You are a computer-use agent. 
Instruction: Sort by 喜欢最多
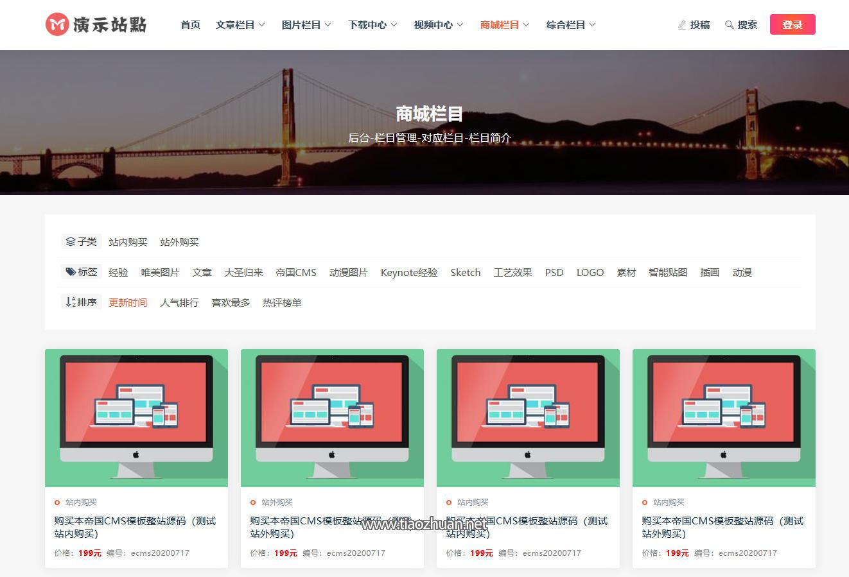pos(231,302)
